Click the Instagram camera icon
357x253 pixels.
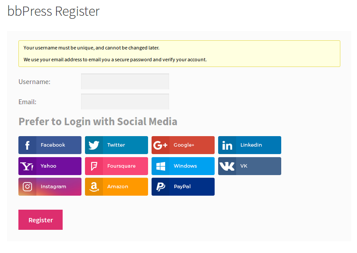coord(27,187)
